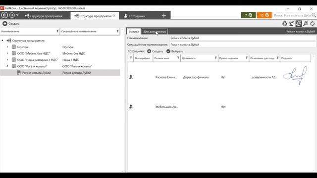Viewport: 317px width, 178px height.
Task: Click the first filter icon in employees grid
Action: 131,58
